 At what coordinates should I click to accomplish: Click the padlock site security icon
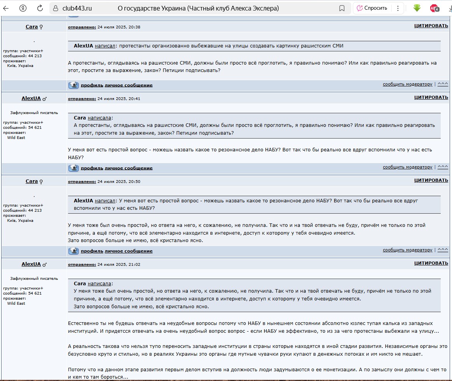(56, 8)
